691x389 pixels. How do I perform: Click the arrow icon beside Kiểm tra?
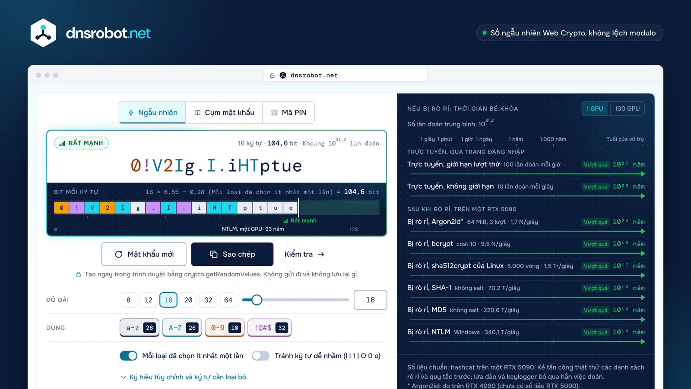pyautogui.click(x=321, y=254)
